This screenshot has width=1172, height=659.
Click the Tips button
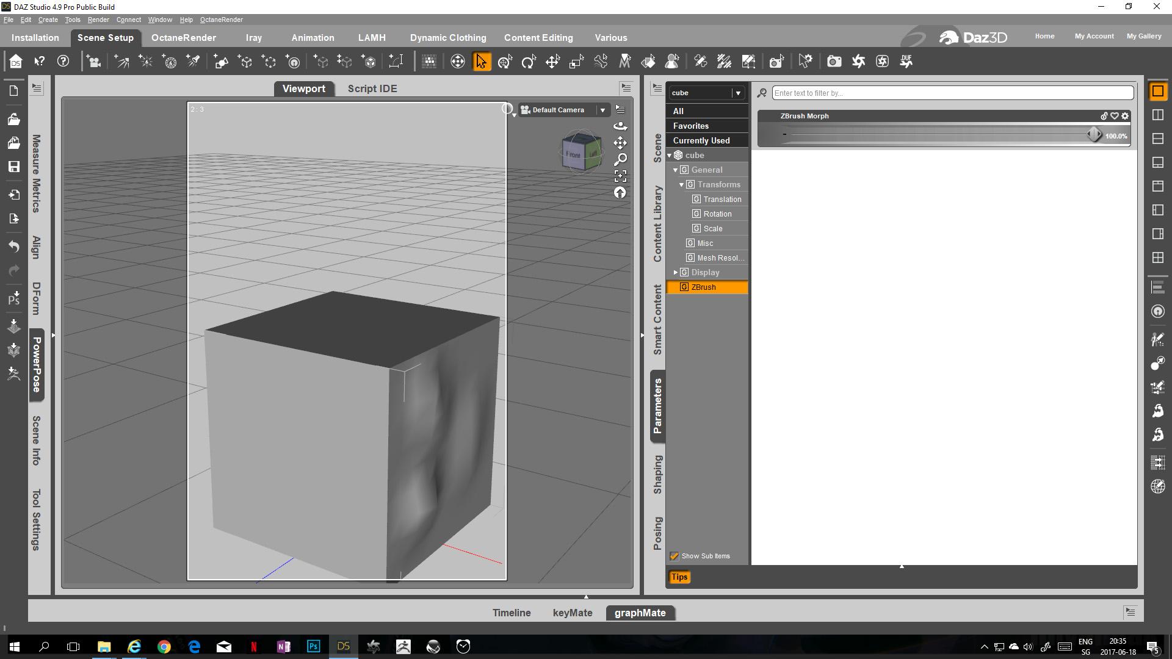(679, 577)
